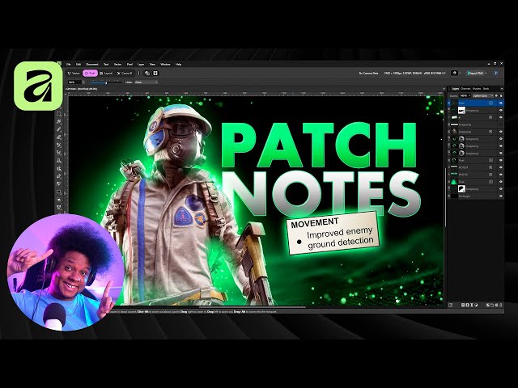Image resolution: width=518 pixels, height=388 pixels.
Task: Click the green triangle Pixel layer thumbnail
Action: (x=454, y=182)
